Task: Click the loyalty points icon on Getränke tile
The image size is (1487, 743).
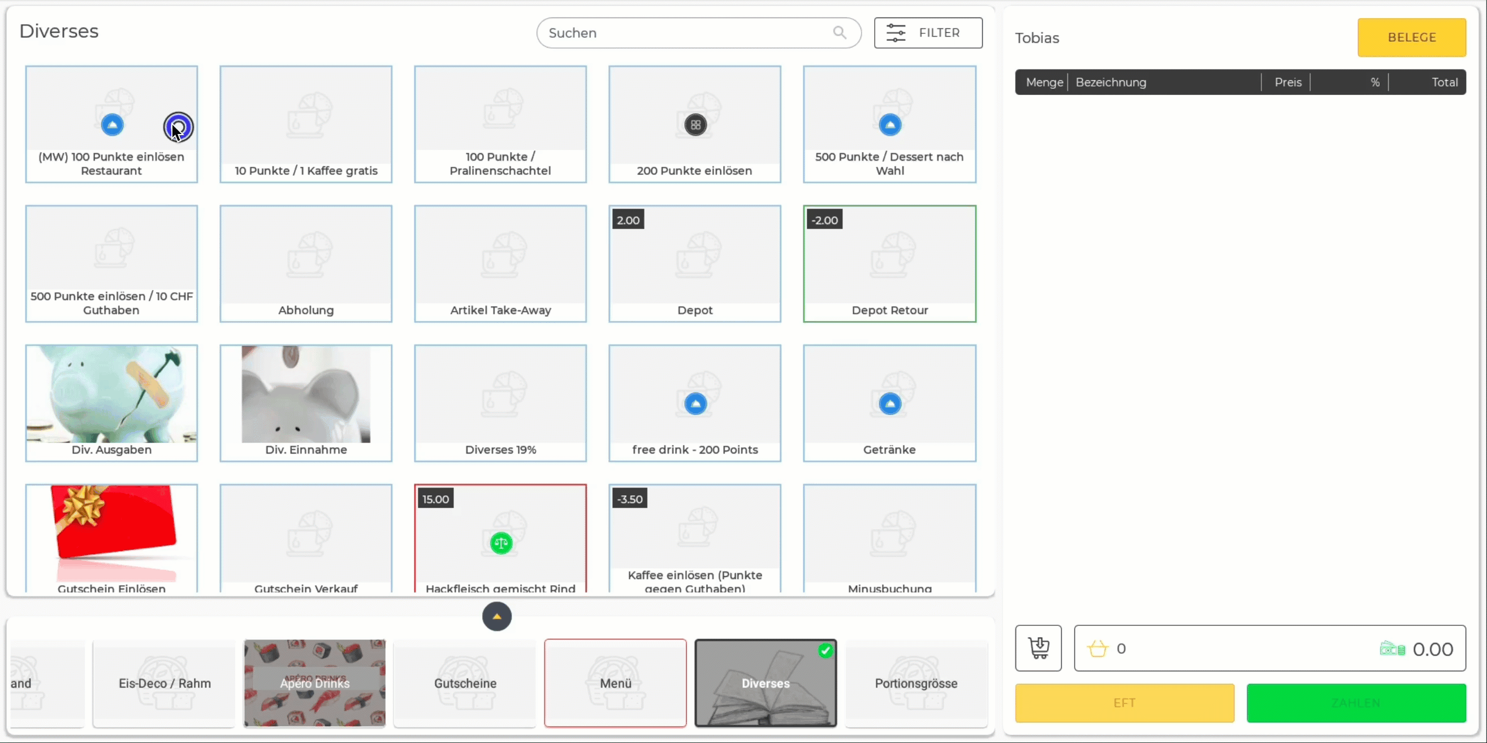Action: (889, 403)
